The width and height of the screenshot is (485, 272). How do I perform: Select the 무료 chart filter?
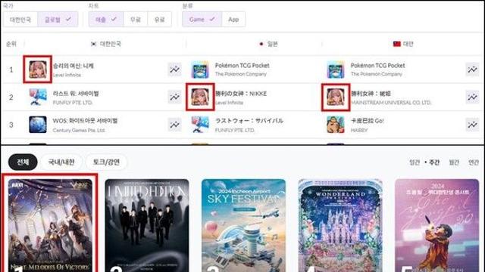[x=136, y=20]
